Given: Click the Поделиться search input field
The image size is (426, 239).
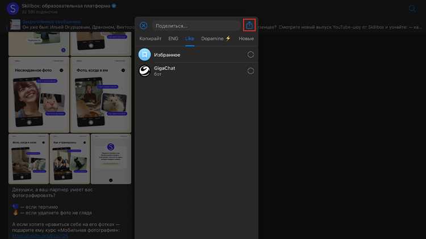Looking at the screenshot, I should [x=197, y=26].
